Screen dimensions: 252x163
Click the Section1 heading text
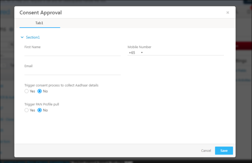pos(33,37)
